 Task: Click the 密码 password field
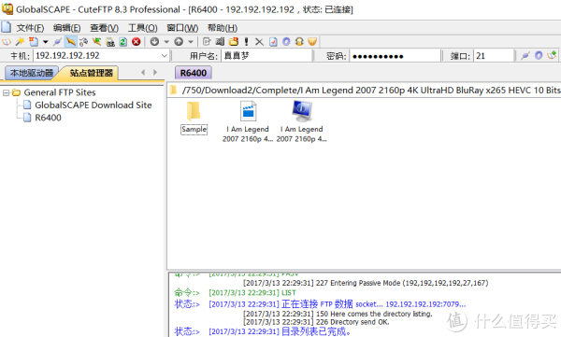(x=395, y=56)
